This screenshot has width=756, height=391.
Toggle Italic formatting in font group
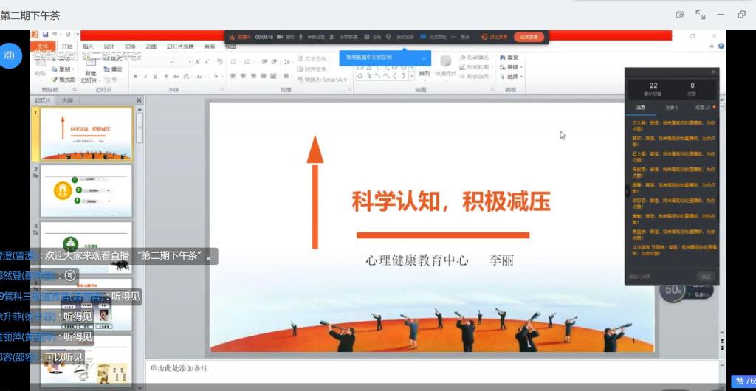click(145, 76)
